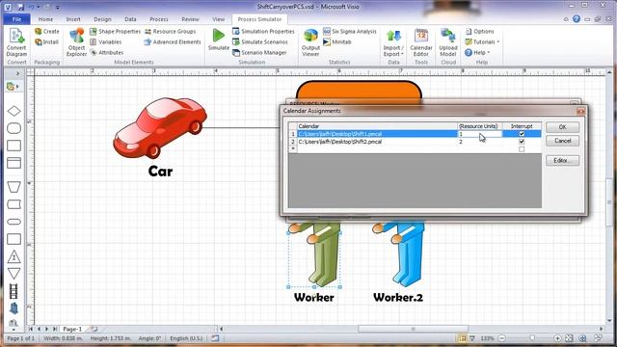Image resolution: width=617 pixels, height=347 pixels.
Task: Open Resource Groups
Action: click(x=170, y=31)
